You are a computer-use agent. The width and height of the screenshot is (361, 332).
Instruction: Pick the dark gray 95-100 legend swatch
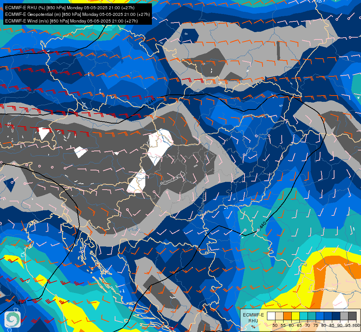pos(353,316)
